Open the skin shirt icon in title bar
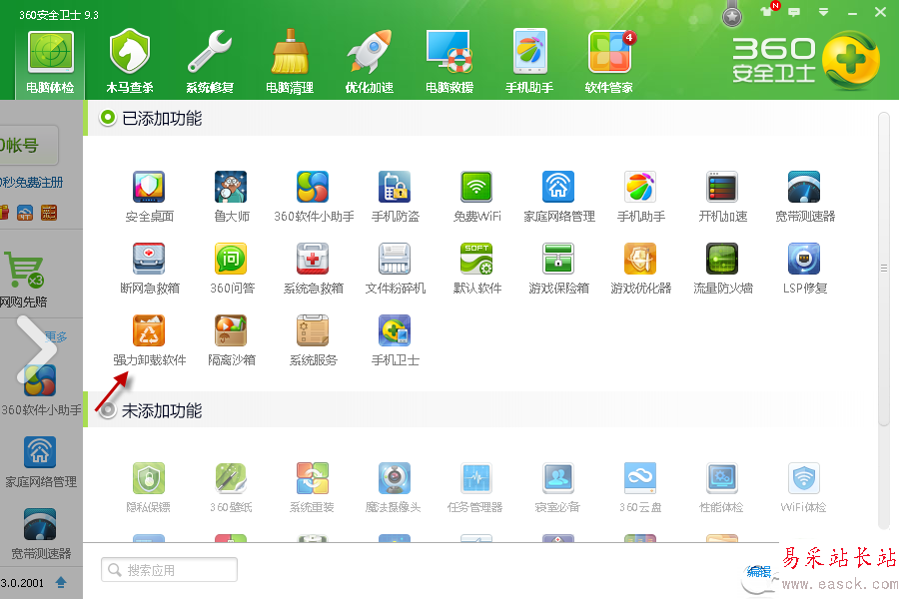Screen dimensions: 899x599 [x=766, y=11]
